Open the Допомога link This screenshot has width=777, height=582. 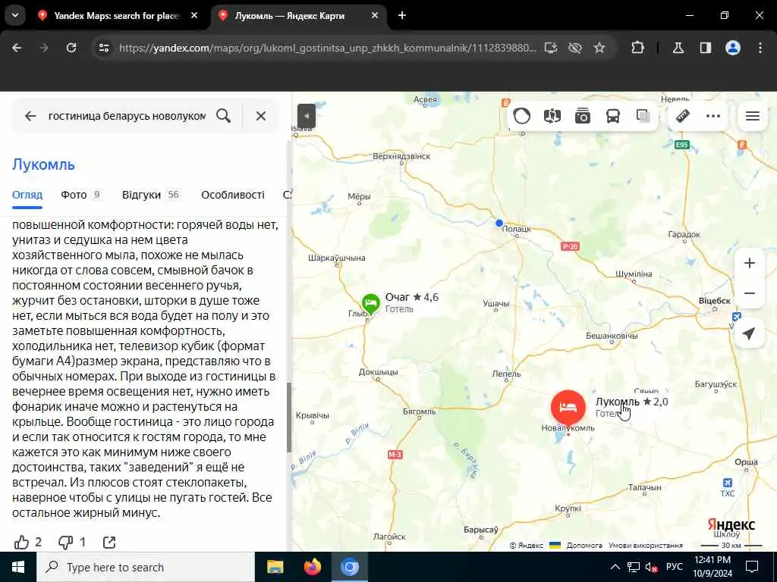[584, 546]
